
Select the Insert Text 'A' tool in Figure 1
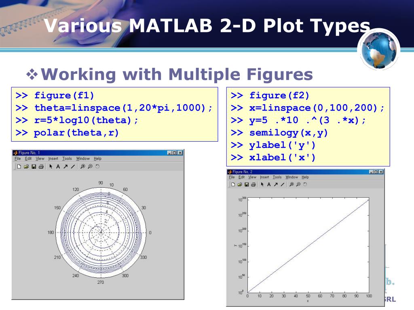click(x=58, y=166)
